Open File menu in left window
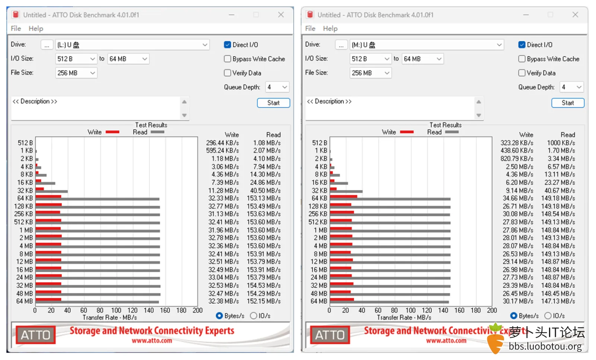 click(16, 28)
